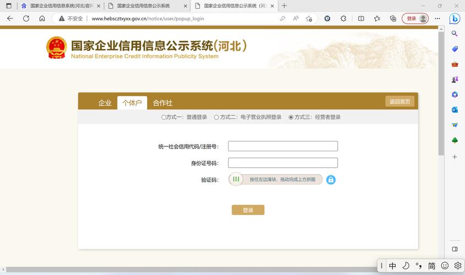Image resolution: width=465 pixels, height=275 pixels.
Task: Click the address bar URL
Action: point(148,19)
